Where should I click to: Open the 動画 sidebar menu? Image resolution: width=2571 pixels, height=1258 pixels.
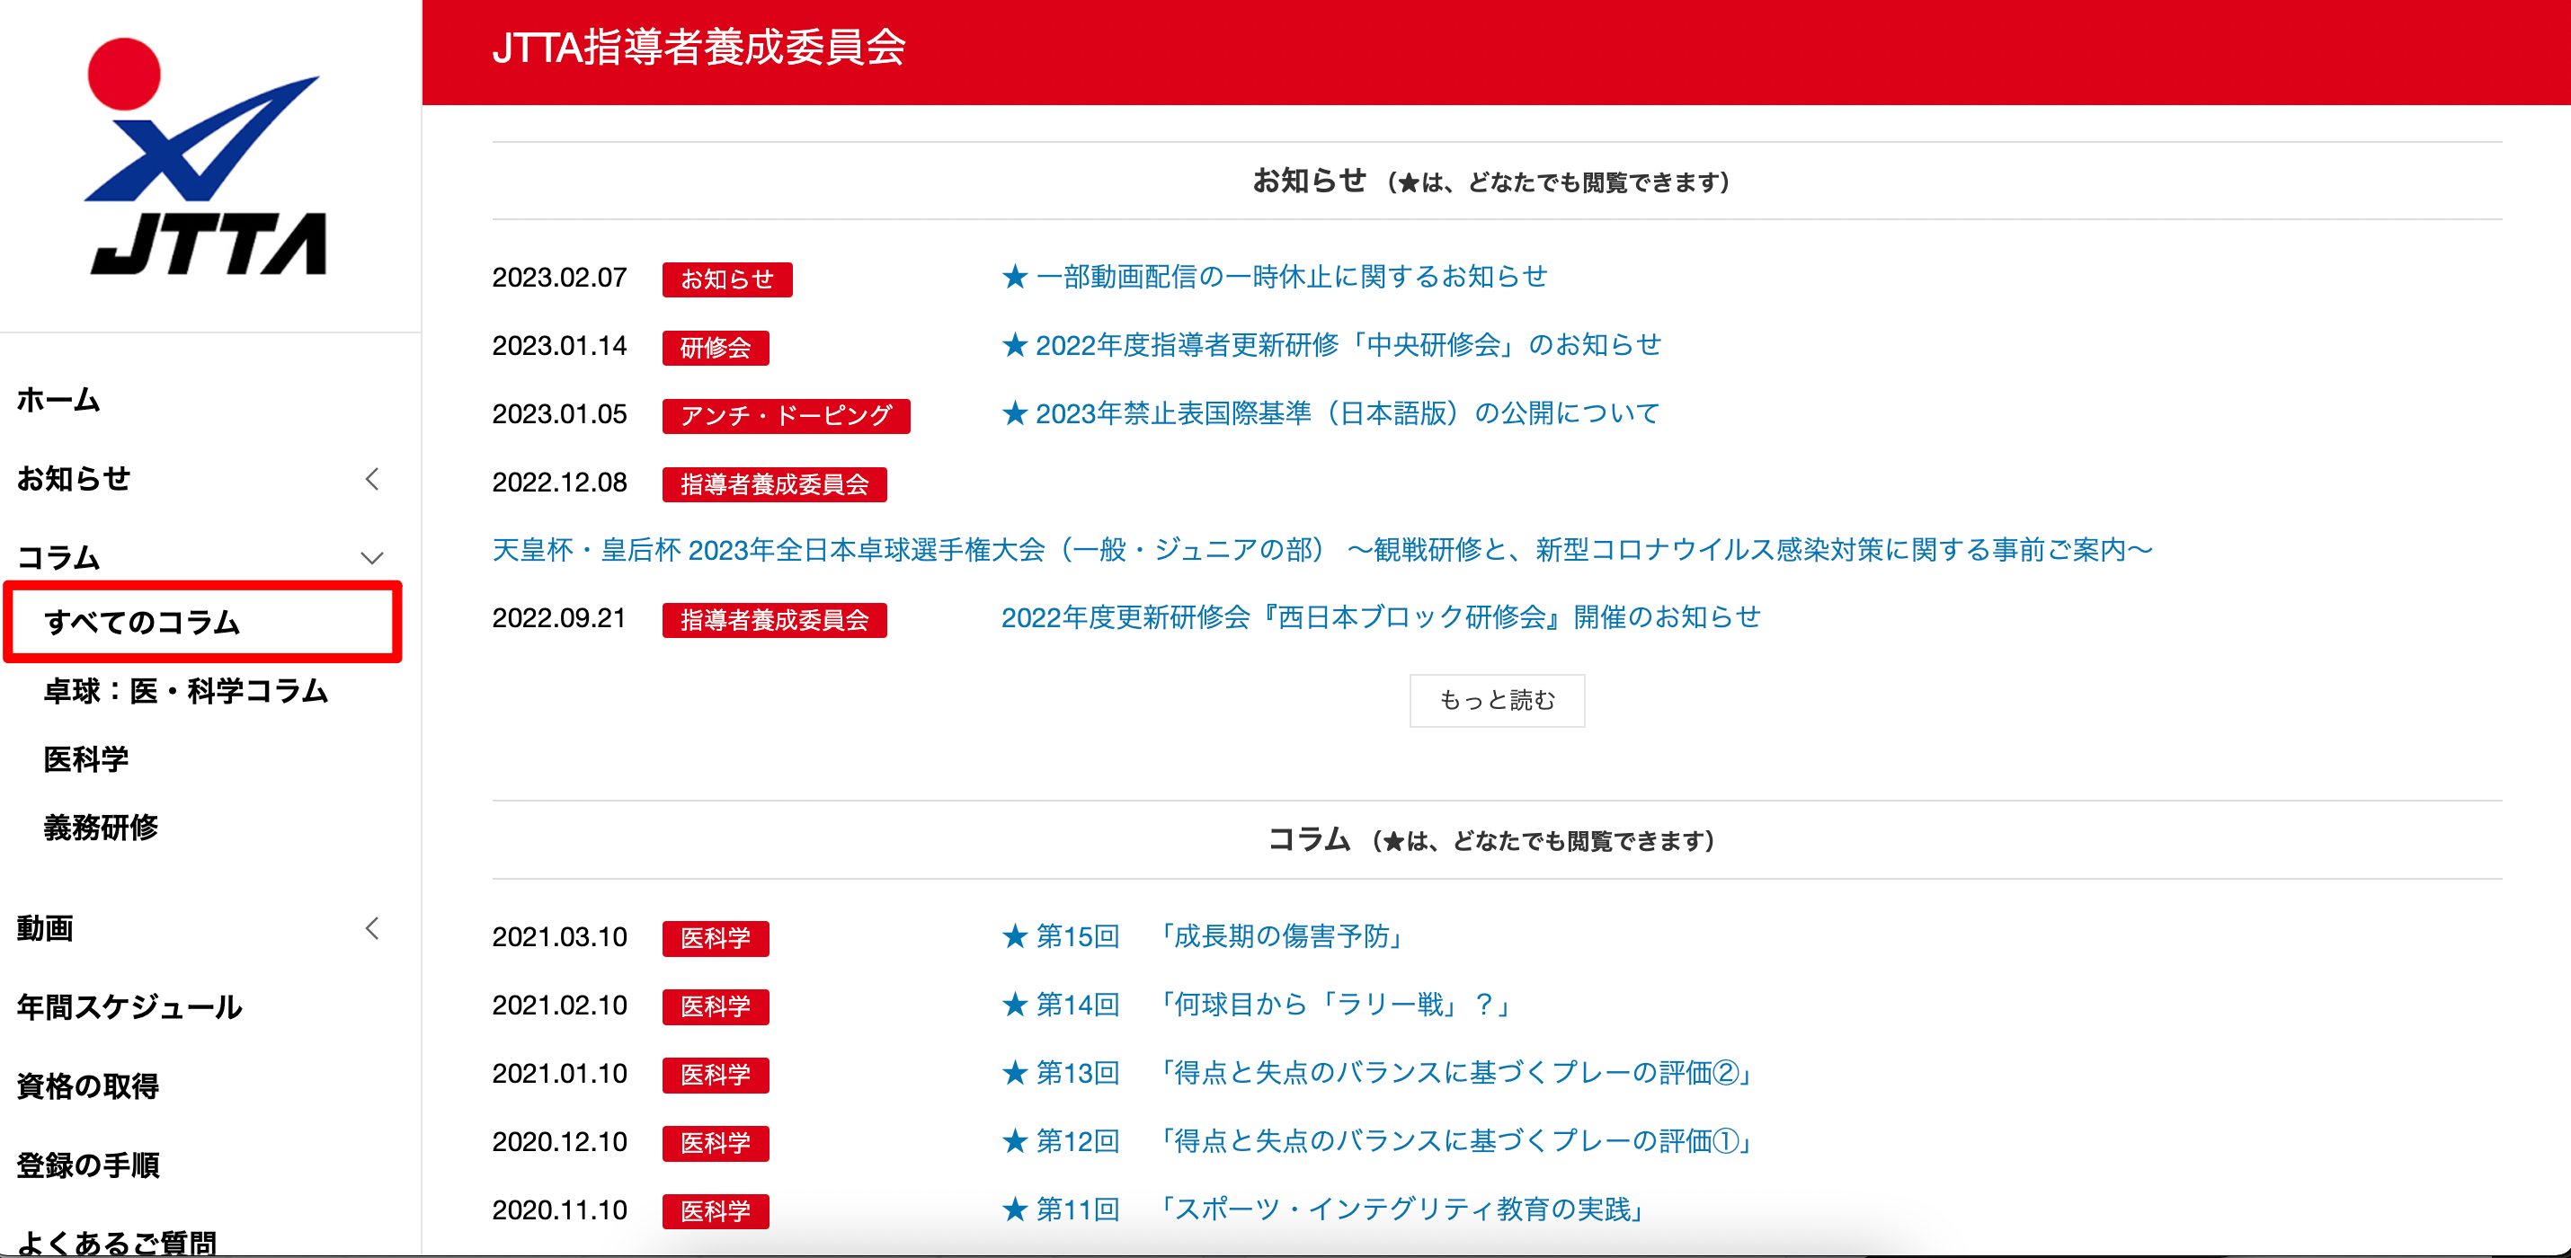45,928
